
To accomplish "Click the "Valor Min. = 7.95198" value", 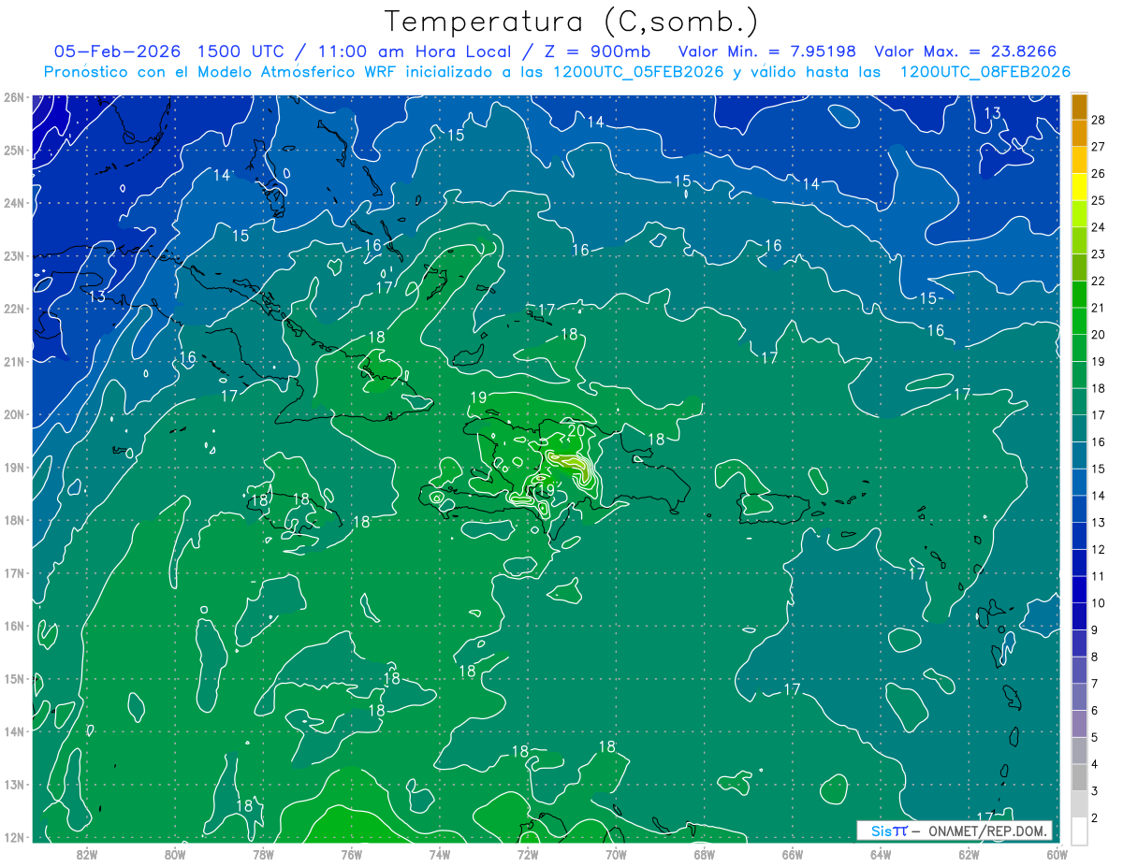I will (767, 52).
